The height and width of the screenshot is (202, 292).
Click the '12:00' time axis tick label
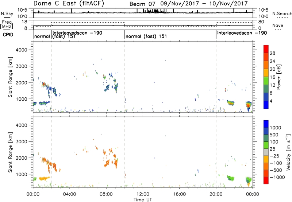point(143,194)
